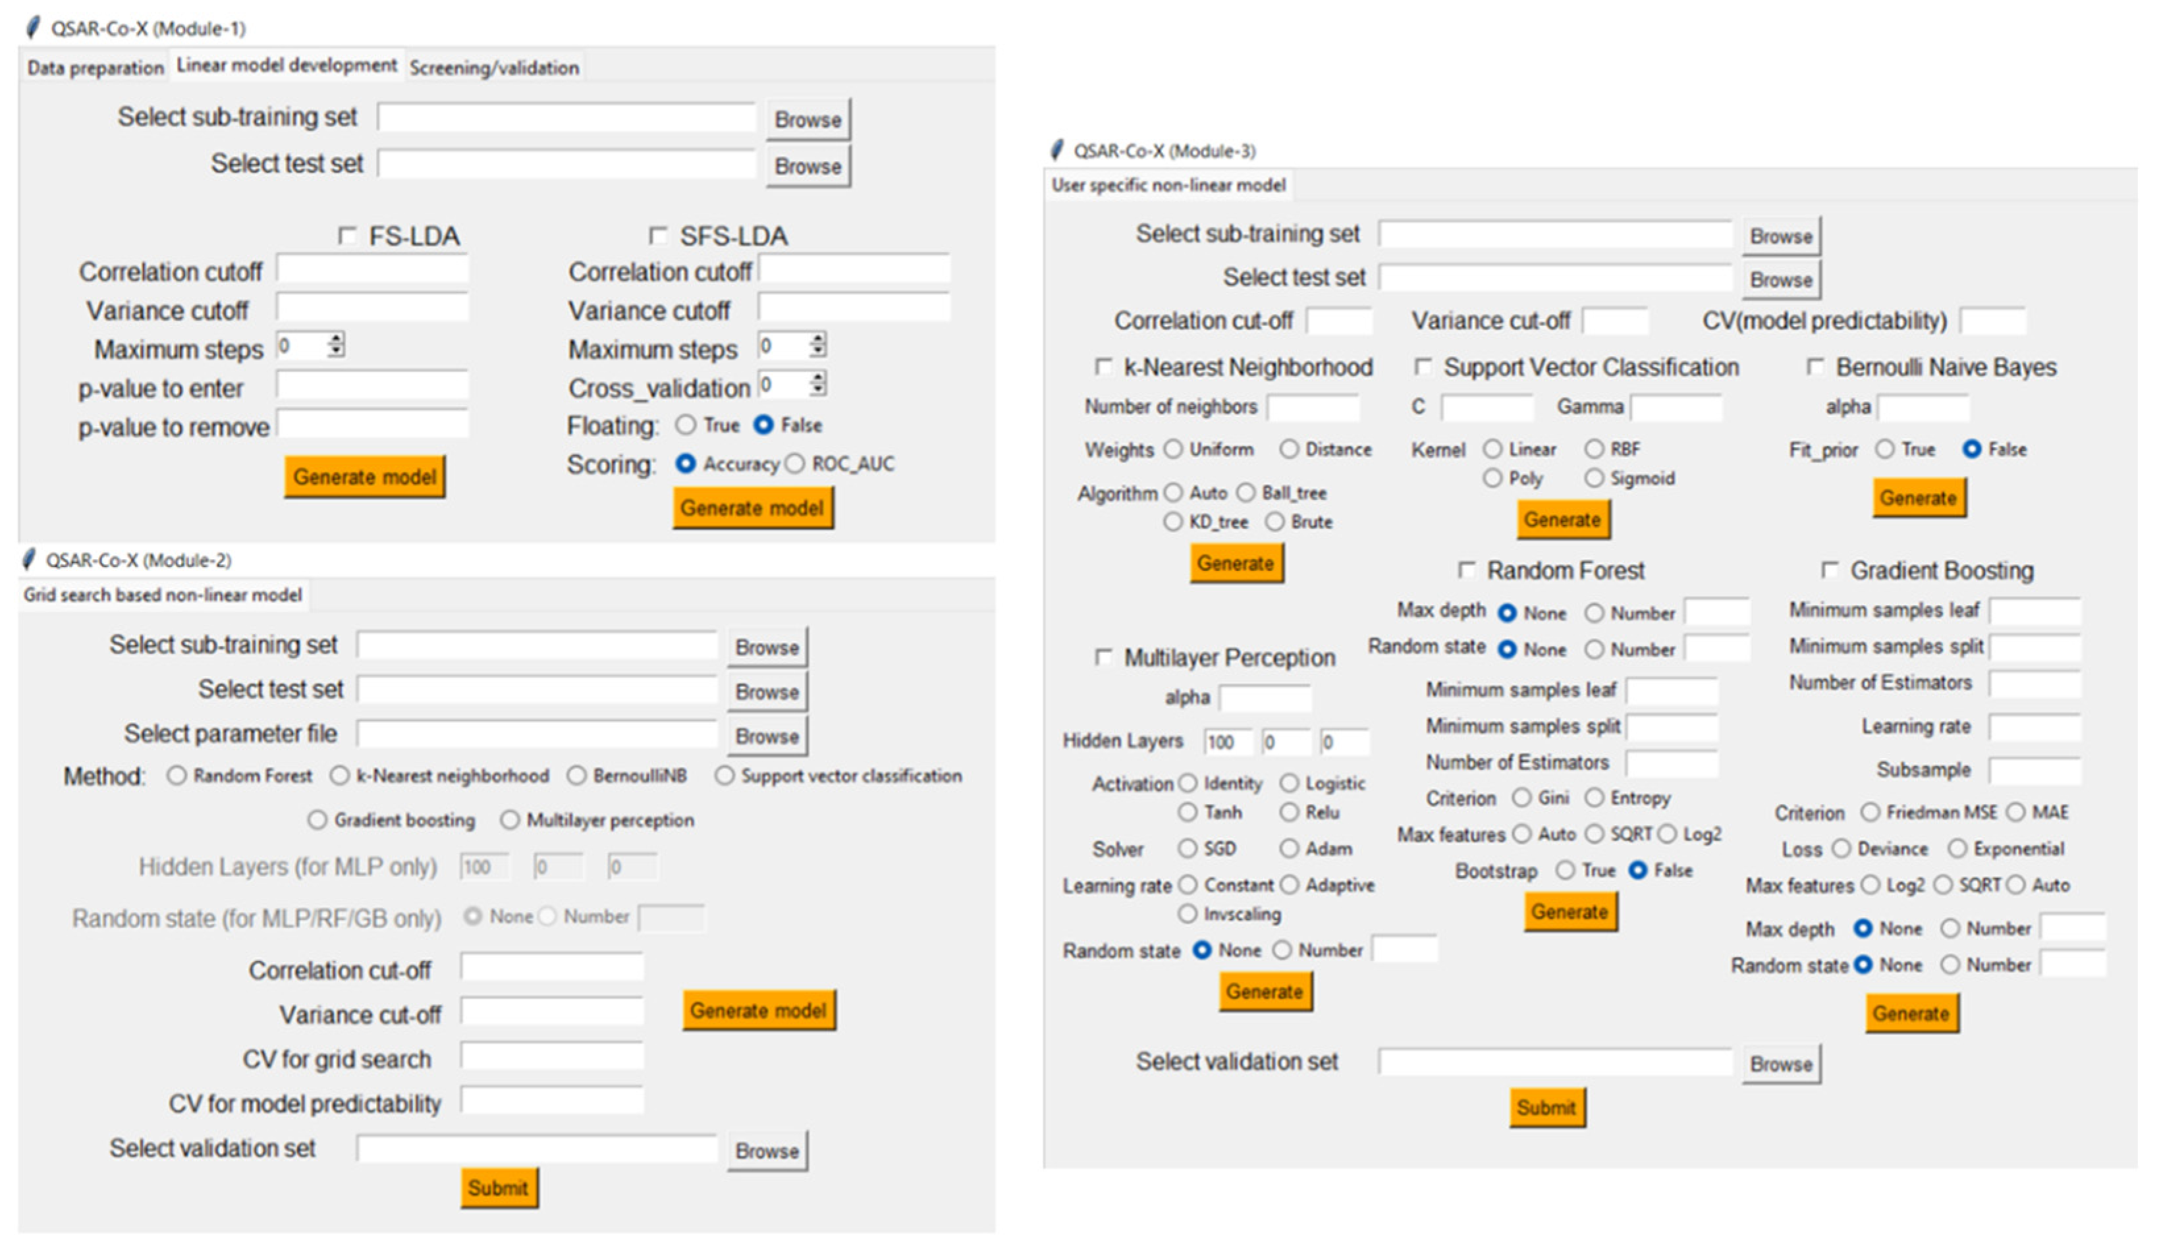Select ROC_AUC scoring radio button

point(796,464)
